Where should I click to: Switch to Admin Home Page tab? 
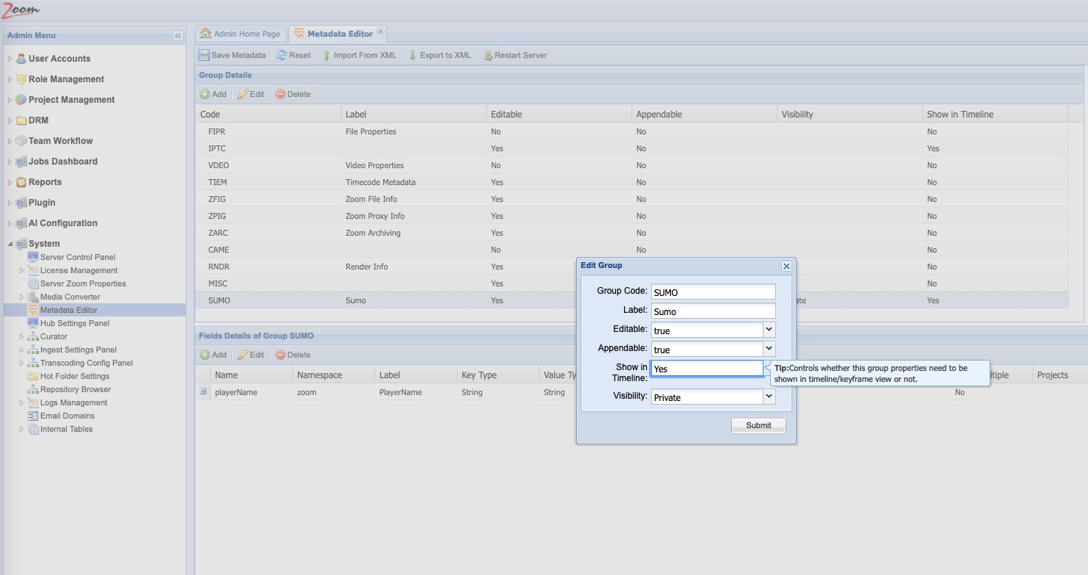(240, 34)
